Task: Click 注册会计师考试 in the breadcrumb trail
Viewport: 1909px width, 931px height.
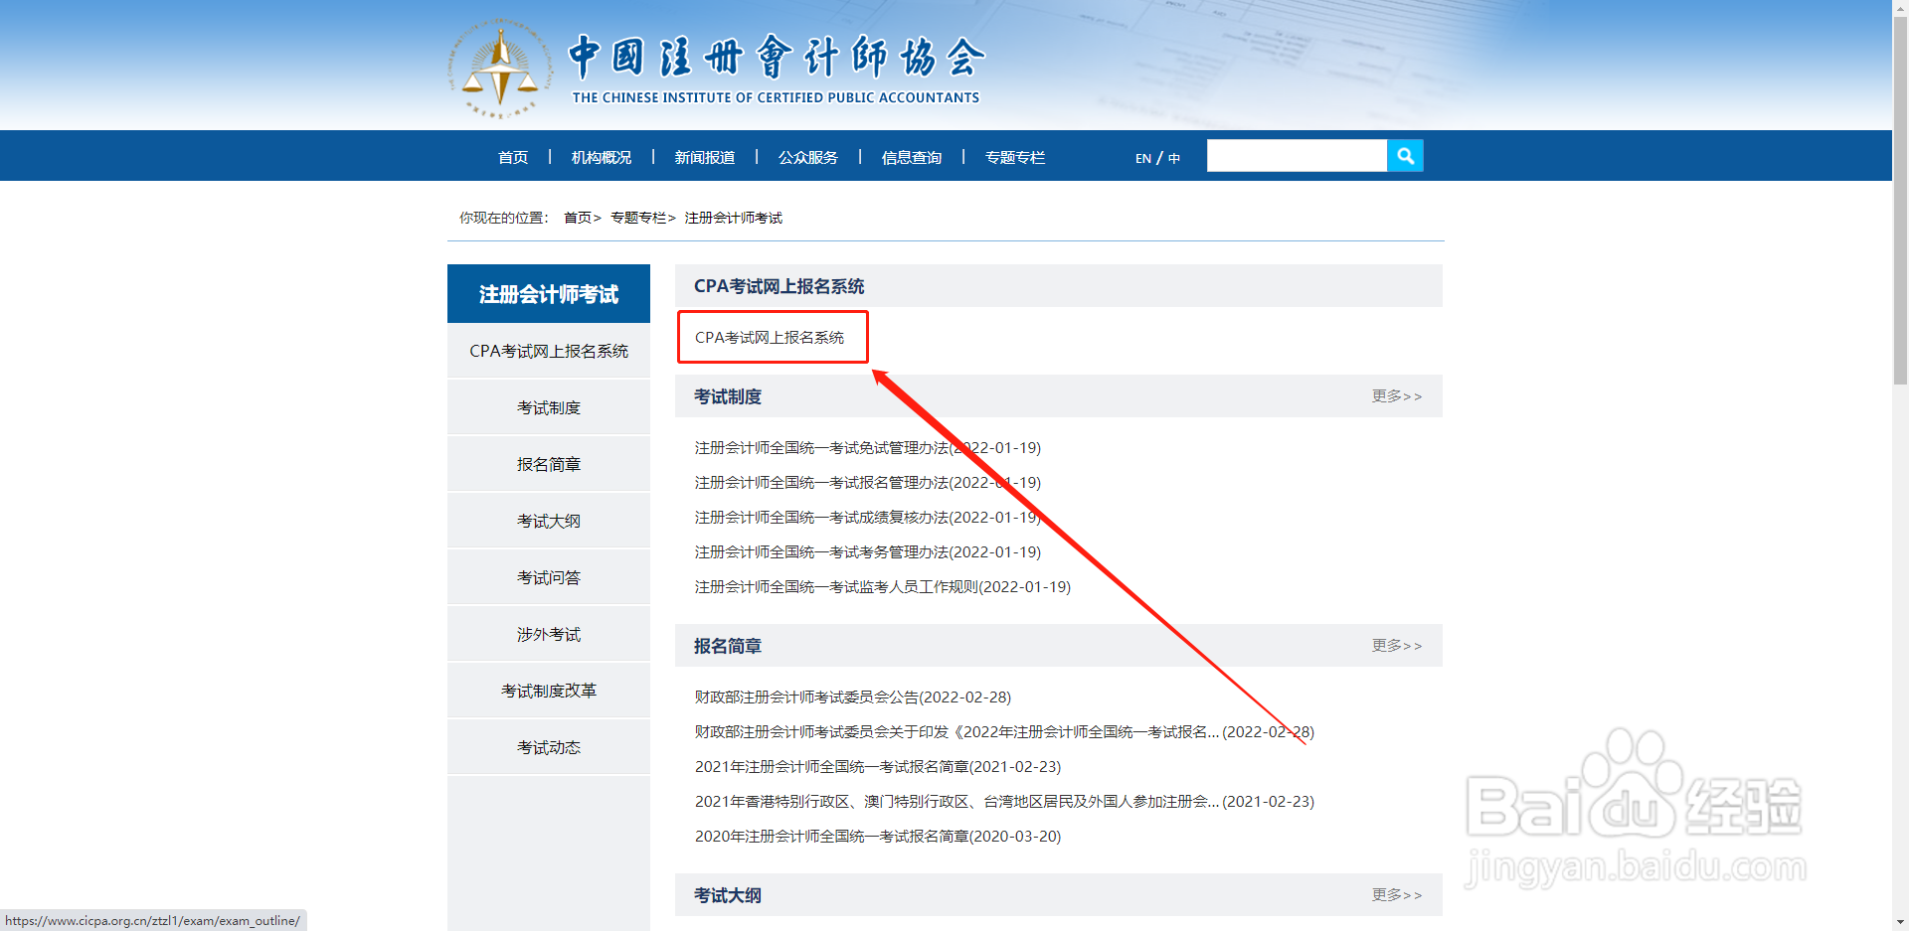Action: click(x=734, y=218)
